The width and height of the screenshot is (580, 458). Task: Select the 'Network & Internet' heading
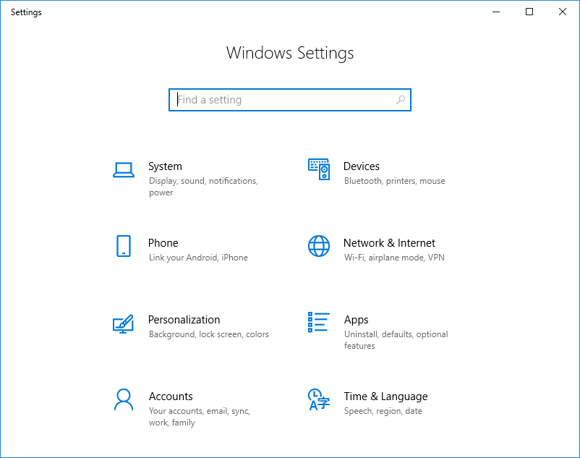[389, 243]
